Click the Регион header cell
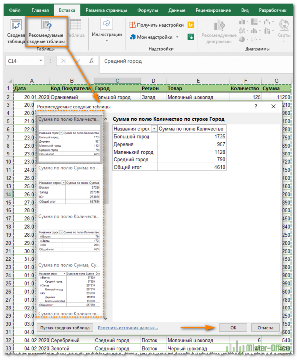This screenshot has height=361, width=297. pyautogui.click(x=153, y=89)
